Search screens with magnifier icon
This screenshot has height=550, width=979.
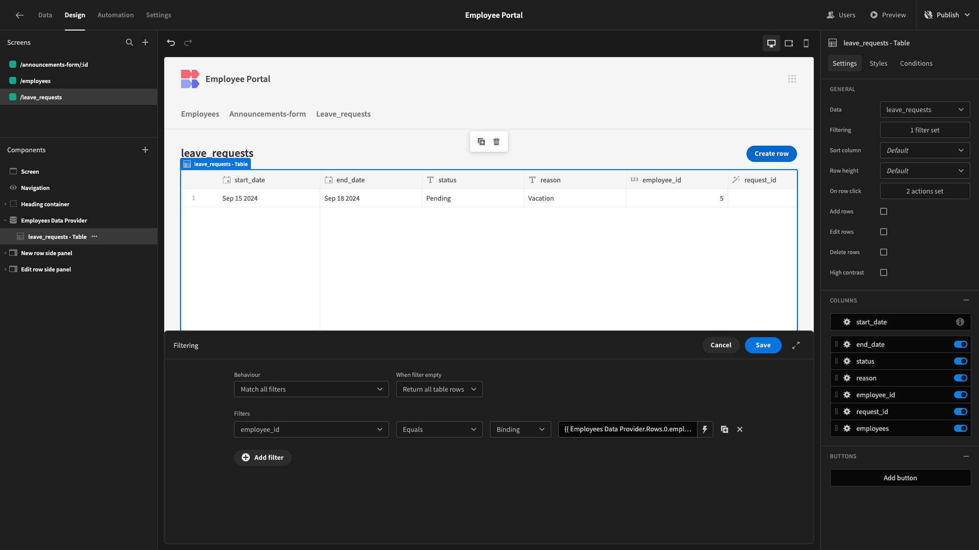(130, 43)
